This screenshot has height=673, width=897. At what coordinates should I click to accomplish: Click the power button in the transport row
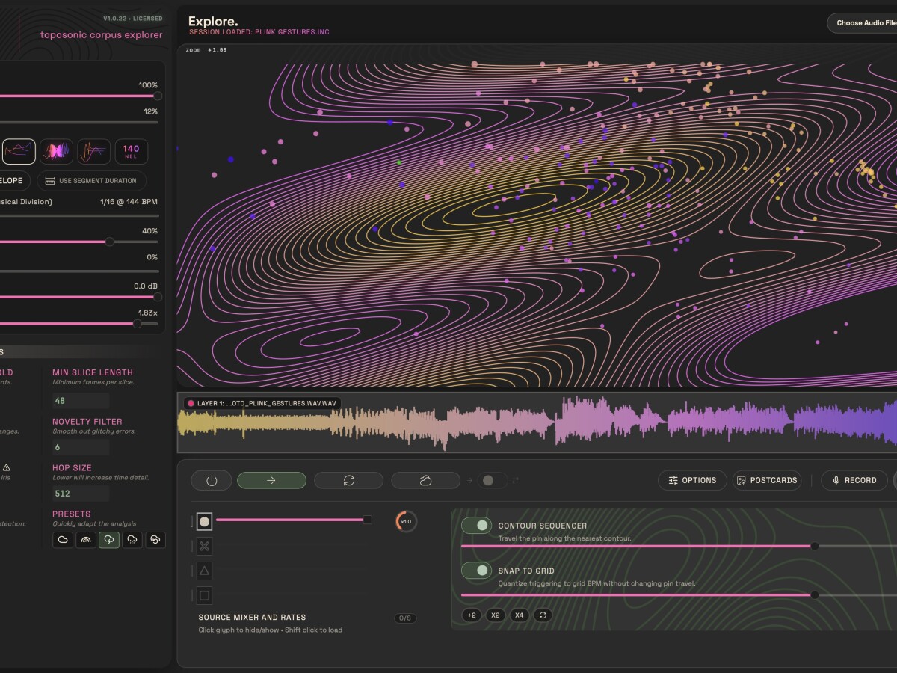pyautogui.click(x=212, y=480)
